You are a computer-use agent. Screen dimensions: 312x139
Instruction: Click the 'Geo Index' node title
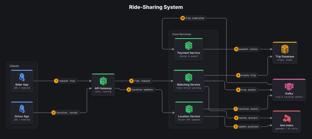(287, 125)
